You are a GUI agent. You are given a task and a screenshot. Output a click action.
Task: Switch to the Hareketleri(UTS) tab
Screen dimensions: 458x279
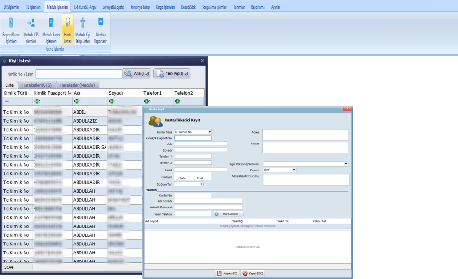click(x=37, y=85)
